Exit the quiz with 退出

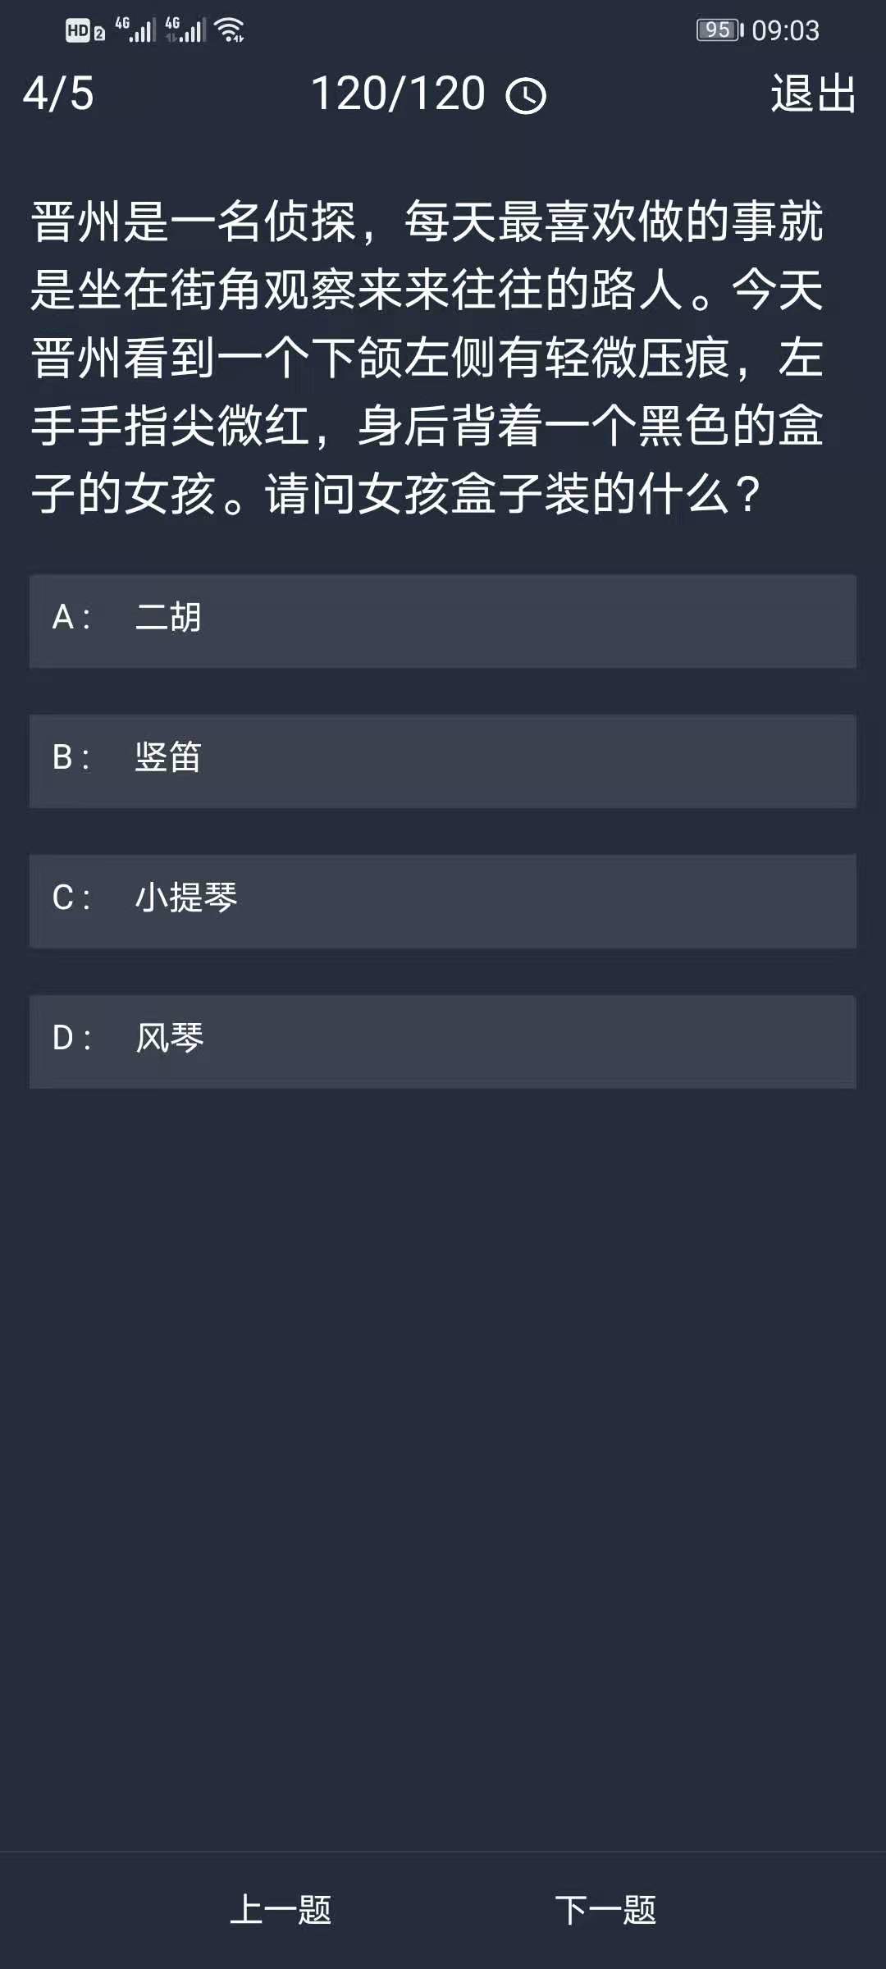pyautogui.click(x=813, y=94)
